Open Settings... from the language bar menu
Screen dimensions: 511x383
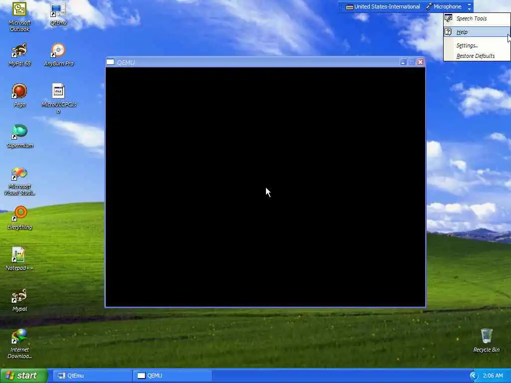click(477, 45)
